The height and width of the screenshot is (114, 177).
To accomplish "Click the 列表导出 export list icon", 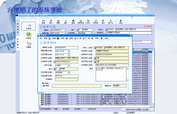I will point(81,21).
